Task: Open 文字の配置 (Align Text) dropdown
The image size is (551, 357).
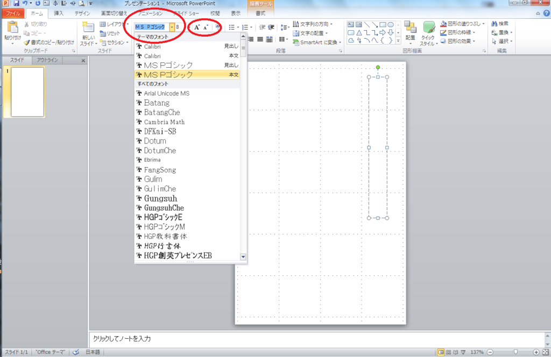Action: [x=310, y=33]
